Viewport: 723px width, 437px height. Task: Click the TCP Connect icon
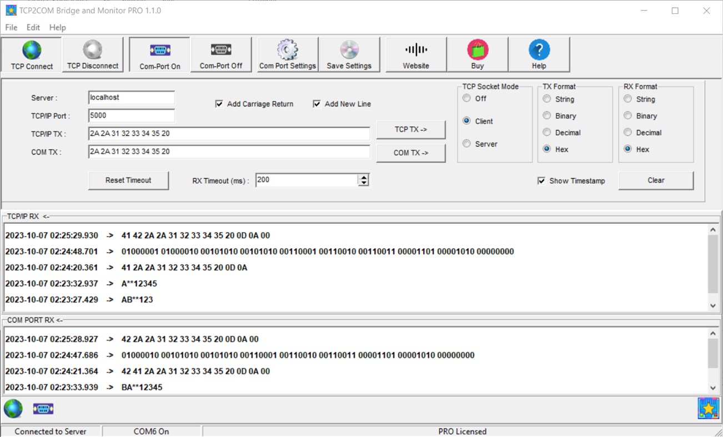[x=31, y=54]
